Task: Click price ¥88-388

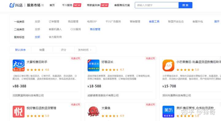Action: click(19, 86)
